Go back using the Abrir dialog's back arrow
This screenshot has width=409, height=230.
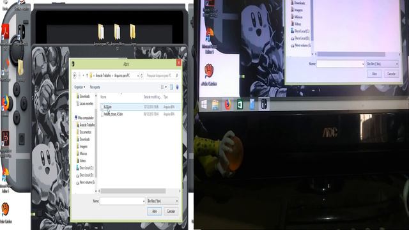pyautogui.click(x=75, y=75)
